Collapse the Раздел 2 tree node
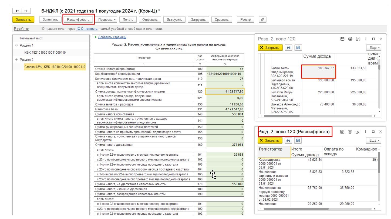Screen dimensions: 391x219 17,60
